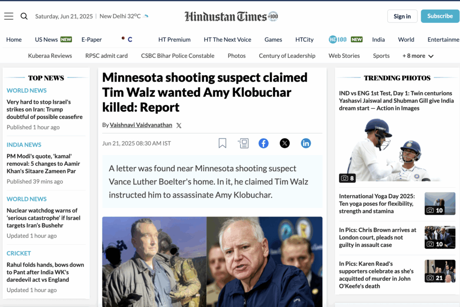Open the Photos topic link
Screen dimensions: 460x307
236,56
